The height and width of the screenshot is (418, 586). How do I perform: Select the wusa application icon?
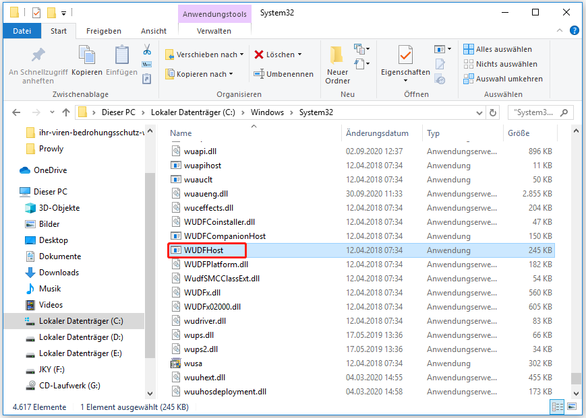tap(175, 363)
